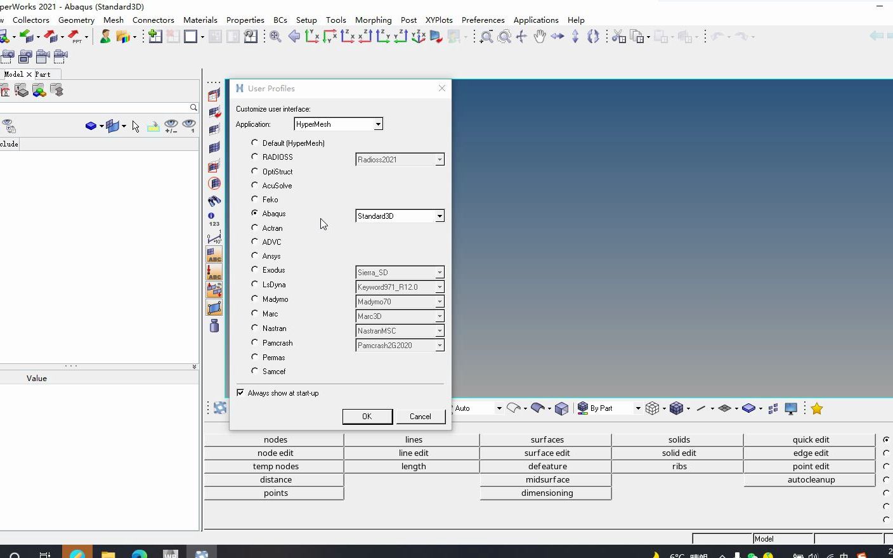Click the mass calculation weight icon
Screen dimensions: 893x558
[214, 326]
